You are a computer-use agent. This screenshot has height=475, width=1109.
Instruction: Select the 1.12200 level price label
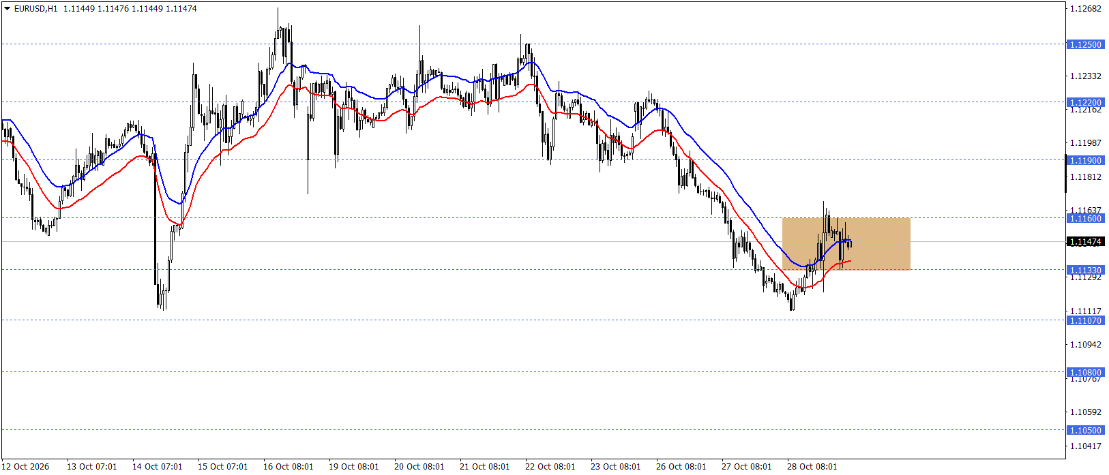coord(1085,102)
